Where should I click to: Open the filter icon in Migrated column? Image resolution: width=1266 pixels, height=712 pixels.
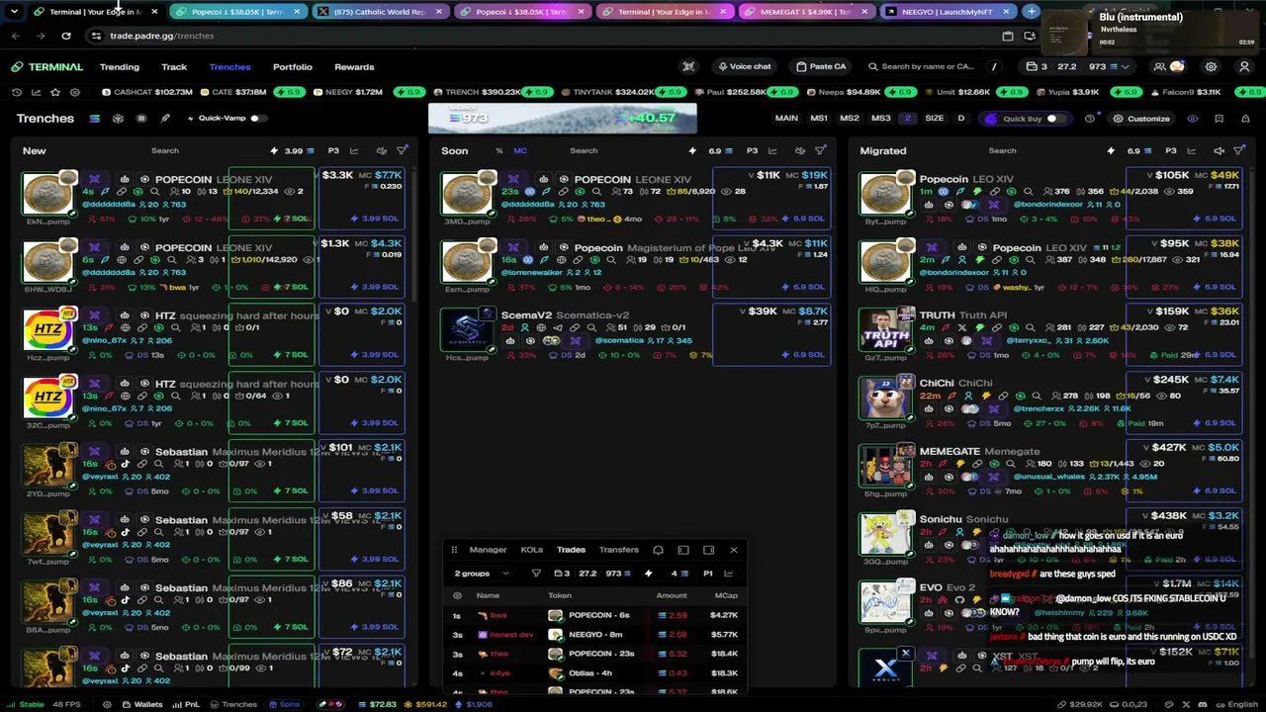pos(1238,151)
